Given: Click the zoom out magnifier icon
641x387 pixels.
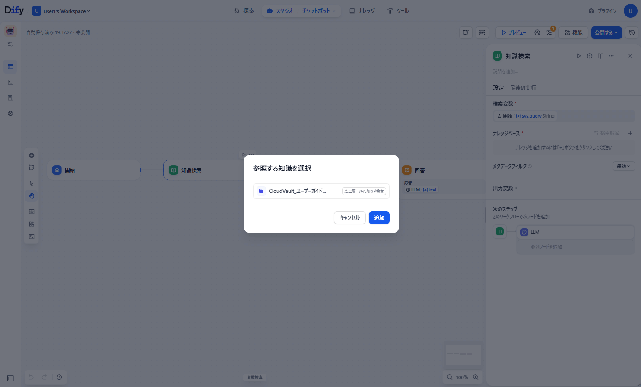Looking at the screenshot, I should (450, 377).
